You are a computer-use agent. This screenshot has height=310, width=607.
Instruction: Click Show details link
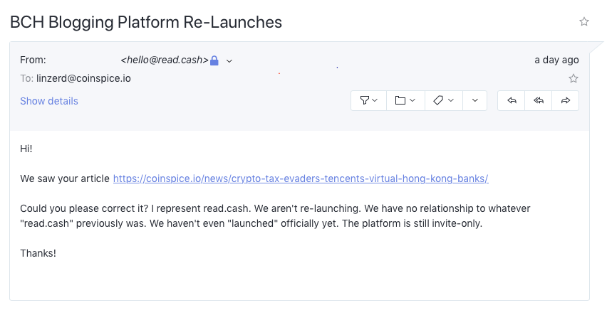(x=49, y=101)
